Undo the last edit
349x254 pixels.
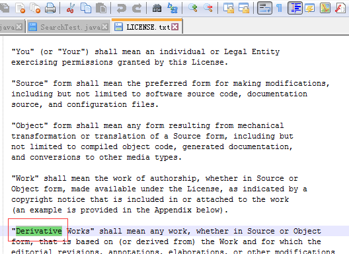[x=122, y=8]
